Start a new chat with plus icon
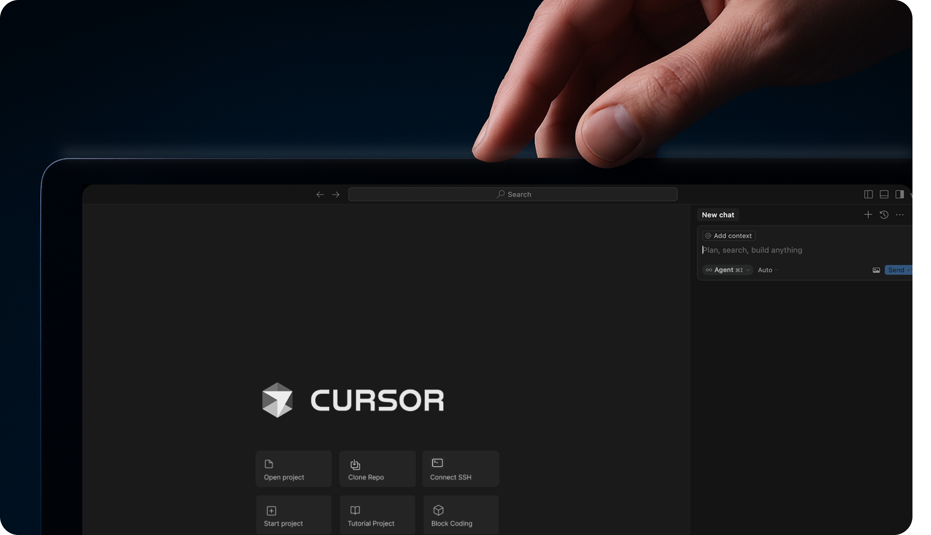 (868, 215)
